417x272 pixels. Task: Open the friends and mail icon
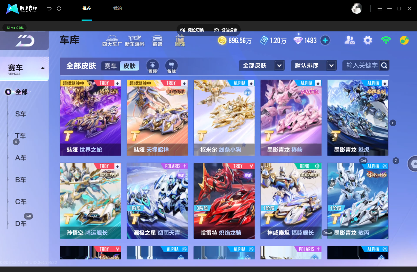click(x=350, y=40)
